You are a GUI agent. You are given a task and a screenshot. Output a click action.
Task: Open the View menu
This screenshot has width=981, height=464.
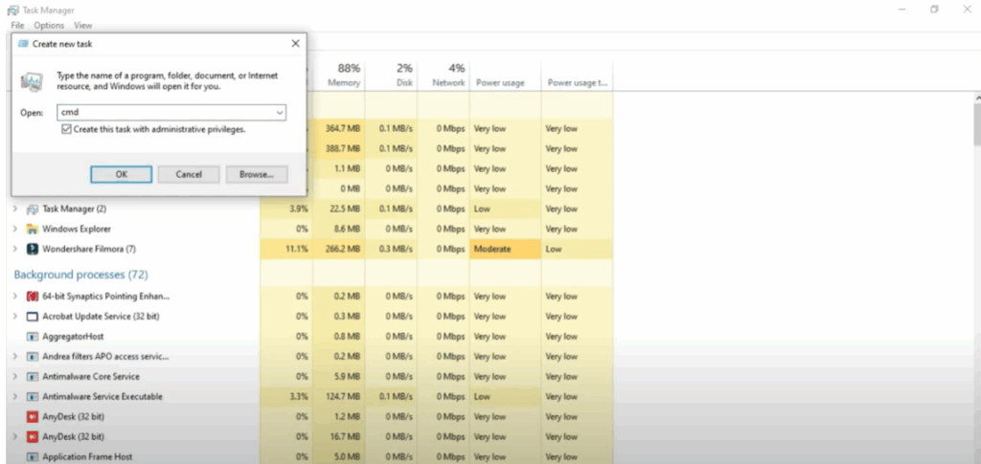[x=82, y=26]
